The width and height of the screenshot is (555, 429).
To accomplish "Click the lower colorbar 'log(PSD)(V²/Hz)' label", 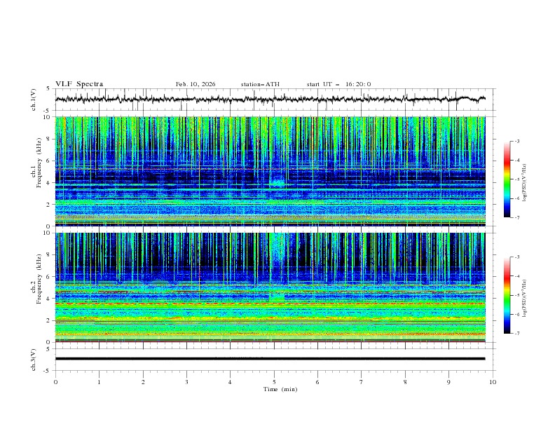I will point(525,299).
